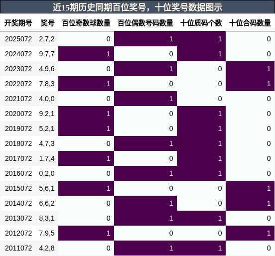Select issue number 2021072
The image size is (275, 256).
pyautogui.click(x=18, y=99)
